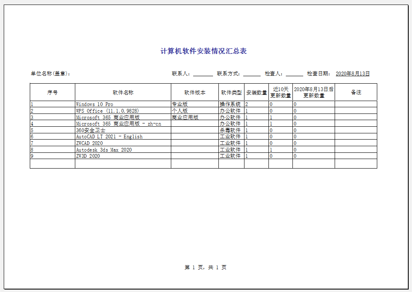This screenshot has height=292, width=412.
Task: Select the serial number "1" in the 序号 column
Action: coord(32,104)
